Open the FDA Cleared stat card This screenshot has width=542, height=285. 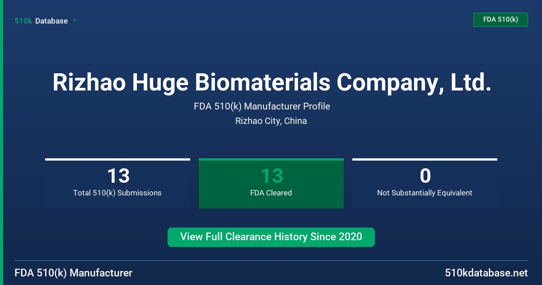coord(271,183)
